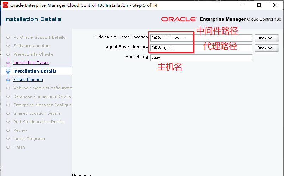Click the Middleware Home Location label
The height and width of the screenshot is (176, 284).
point(121,37)
